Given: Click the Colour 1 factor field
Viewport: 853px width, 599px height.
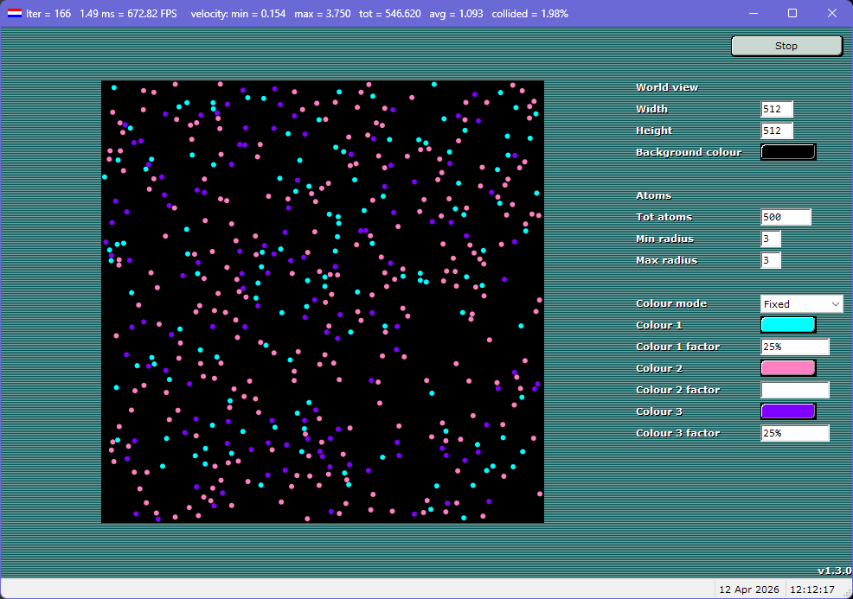Looking at the screenshot, I should pos(794,347).
